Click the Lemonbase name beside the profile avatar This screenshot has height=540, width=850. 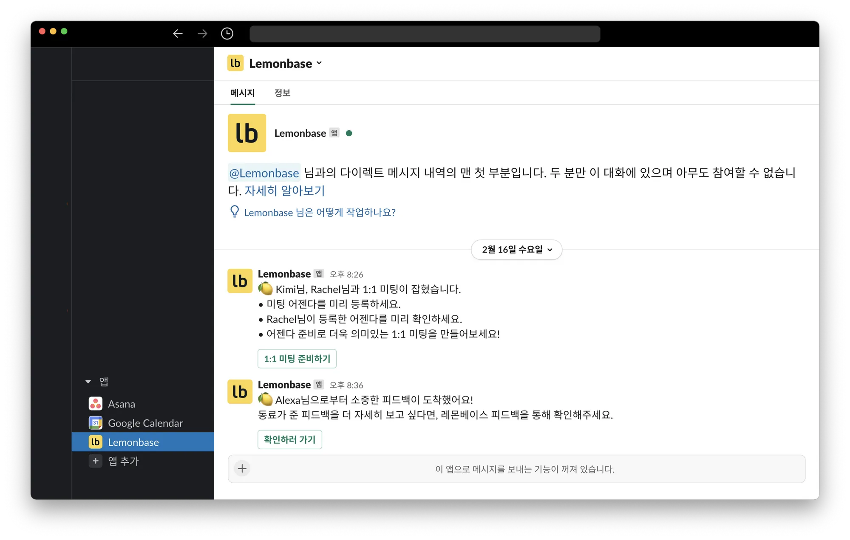point(300,133)
